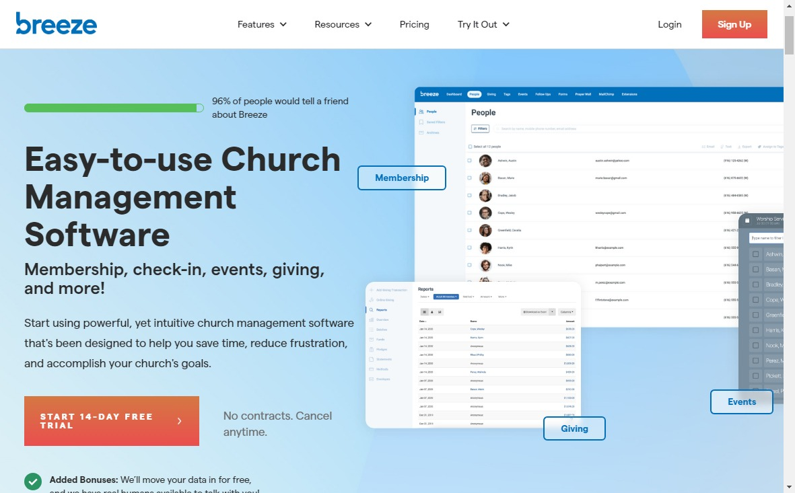Open the Features dropdown in the navigation
795x493 pixels.
click(262, 24)
